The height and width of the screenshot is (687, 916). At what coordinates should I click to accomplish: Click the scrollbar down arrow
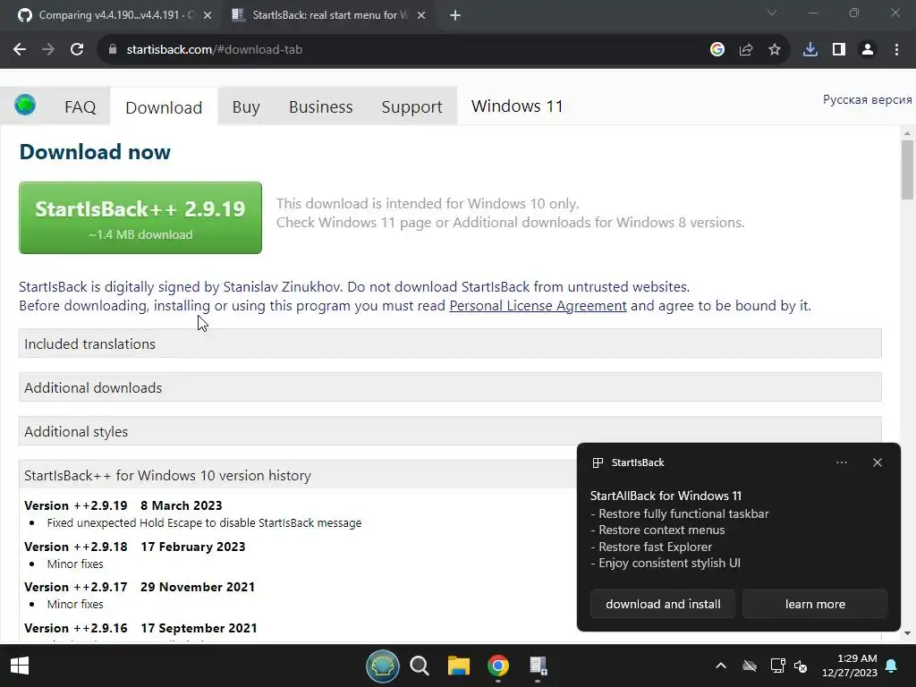(907, 633)
